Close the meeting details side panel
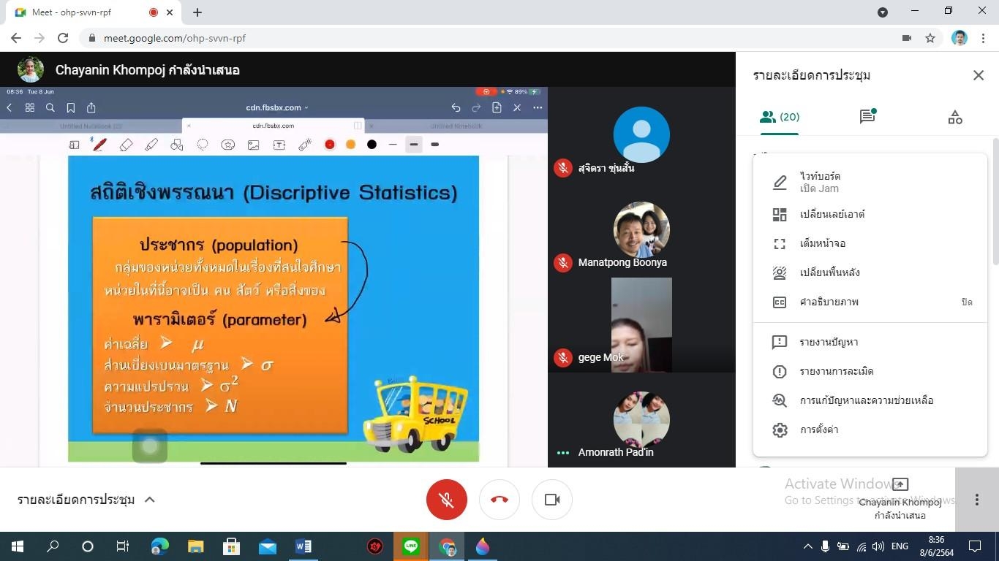Image resolution: width=999 pixels, height=561 pixels. tap(979, 75)
